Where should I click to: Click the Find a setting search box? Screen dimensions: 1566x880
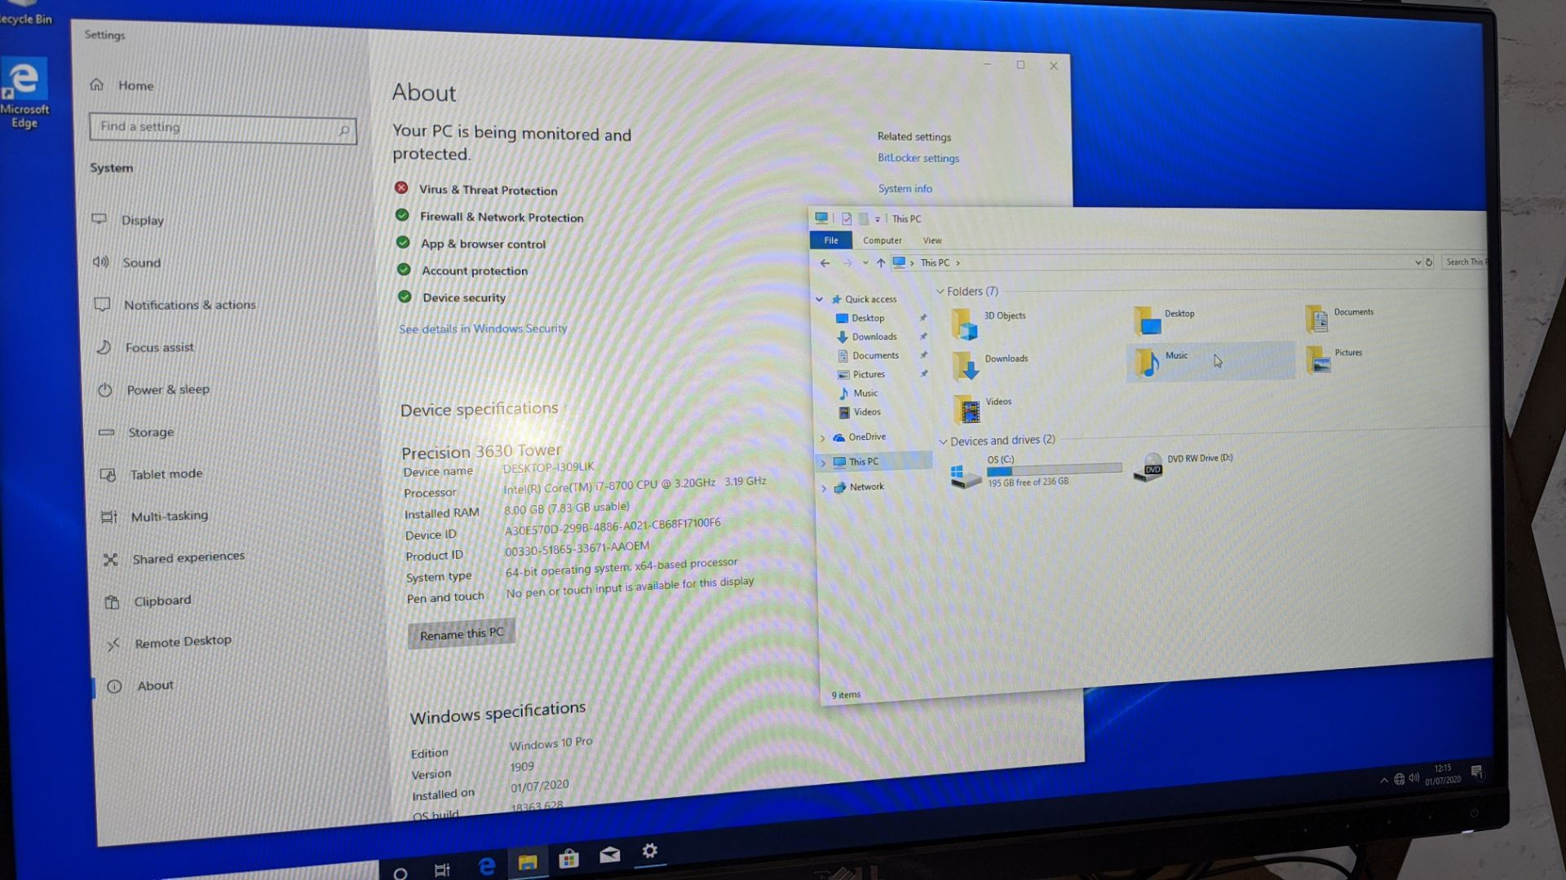coord(223,129)
